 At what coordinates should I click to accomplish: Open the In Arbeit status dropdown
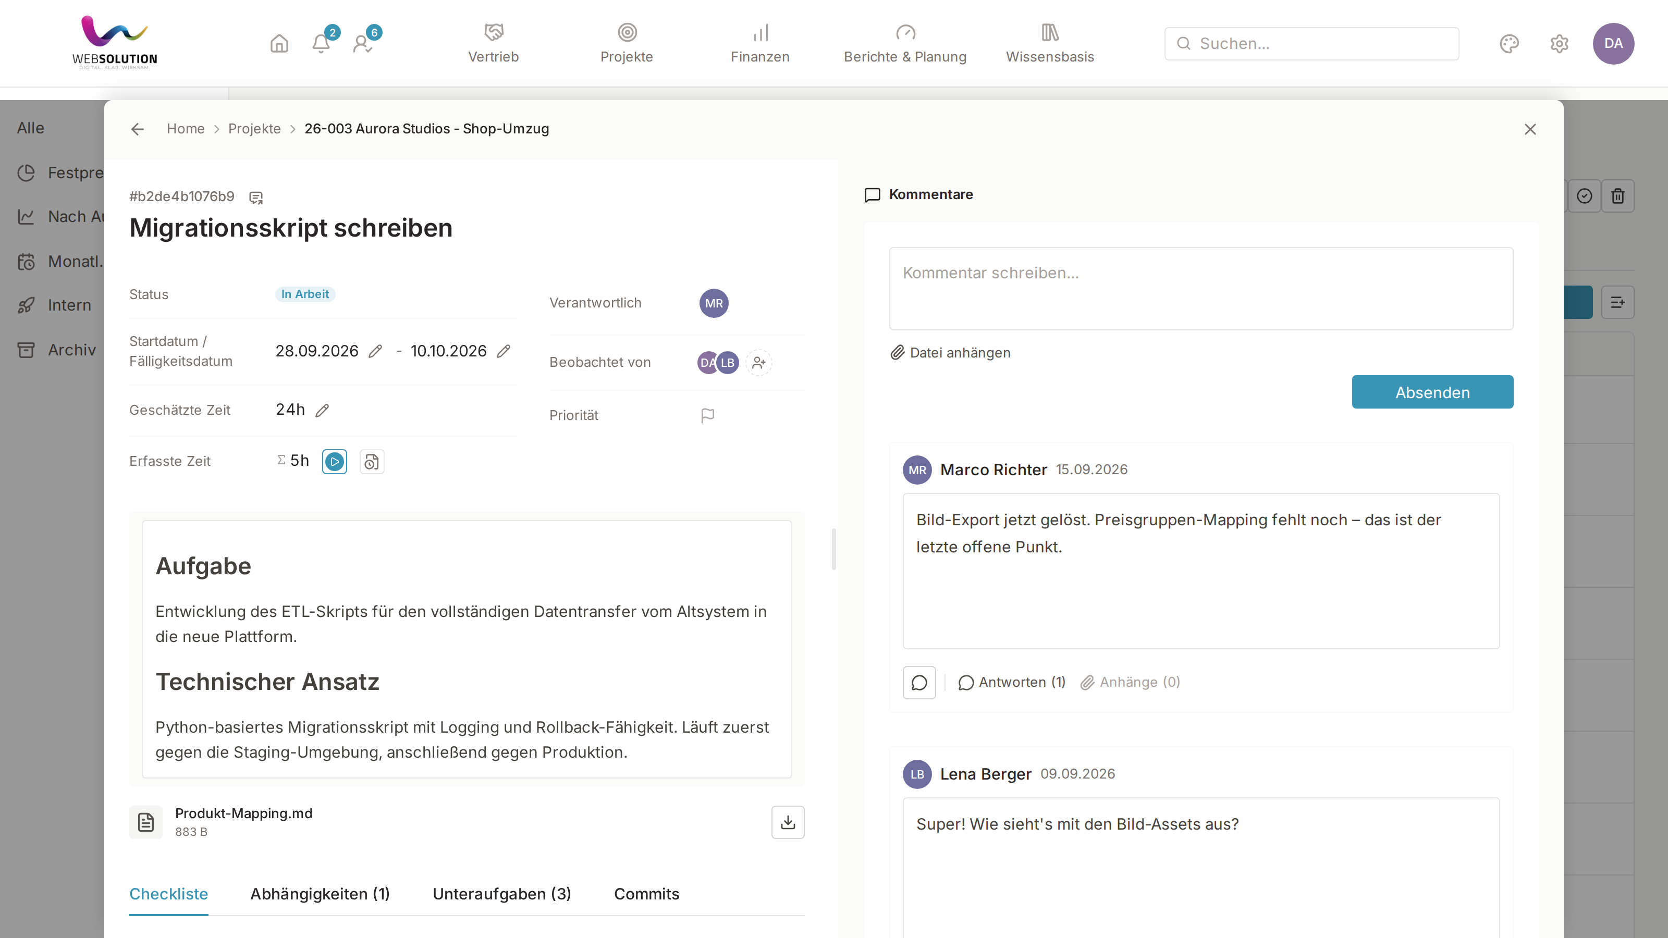pos(305,294)
